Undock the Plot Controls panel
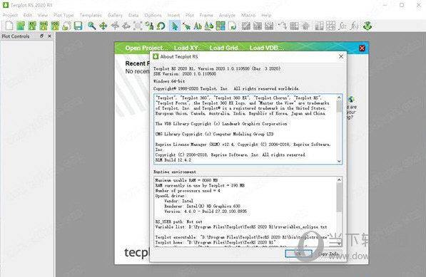Screen dimensions: 426x277 click(42, 36)
